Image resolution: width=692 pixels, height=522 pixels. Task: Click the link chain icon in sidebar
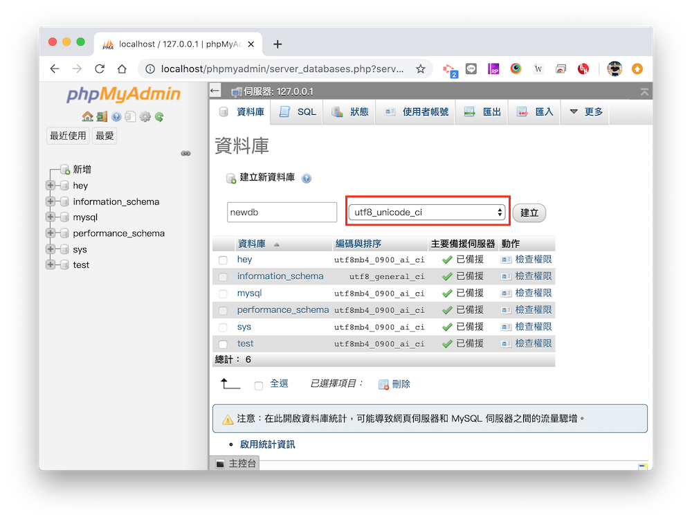point(185,153)
